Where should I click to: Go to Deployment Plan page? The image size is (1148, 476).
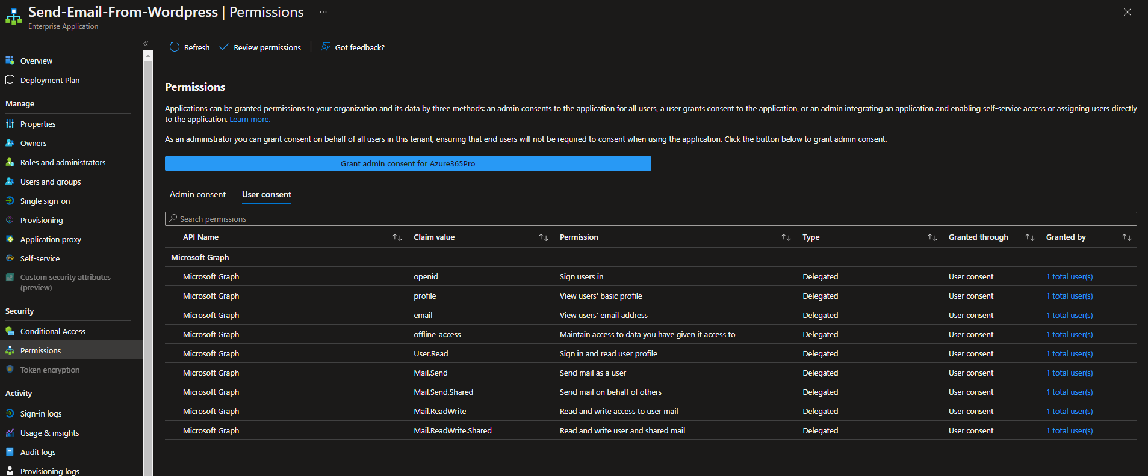pos(50,80)
